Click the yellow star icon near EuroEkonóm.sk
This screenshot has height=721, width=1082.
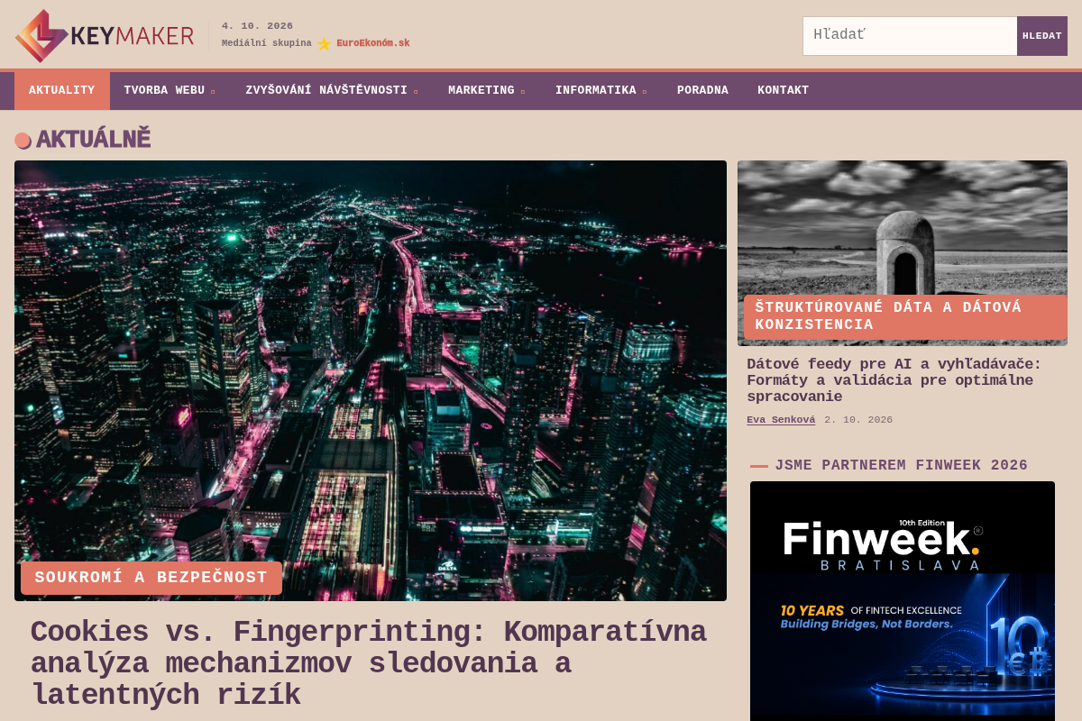tap(325, 43)
